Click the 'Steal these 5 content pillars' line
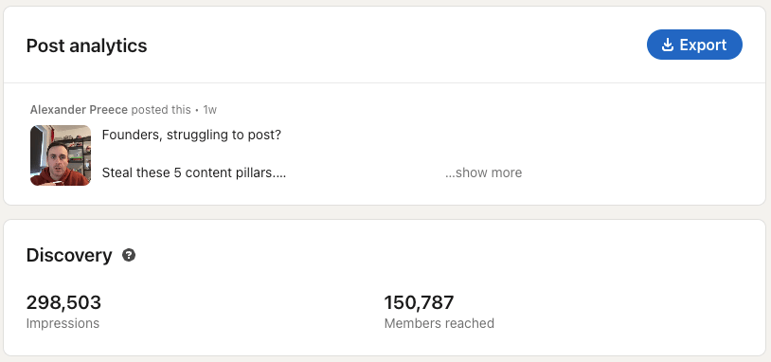 [194, 172]
